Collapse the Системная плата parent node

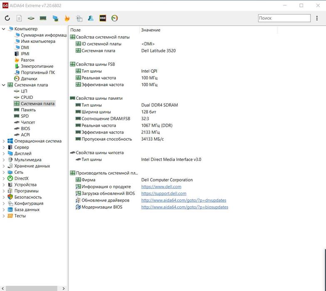coord(3,85)
